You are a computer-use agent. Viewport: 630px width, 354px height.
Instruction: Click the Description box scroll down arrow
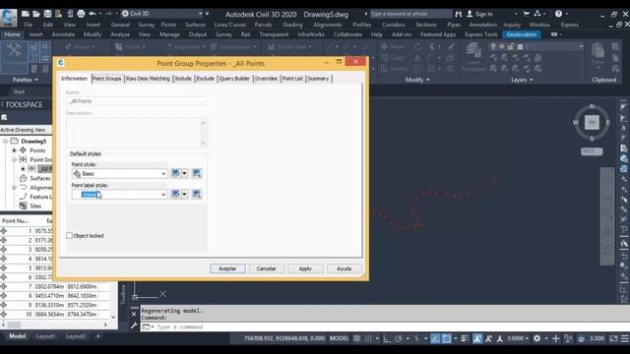[x=203, y=143]
